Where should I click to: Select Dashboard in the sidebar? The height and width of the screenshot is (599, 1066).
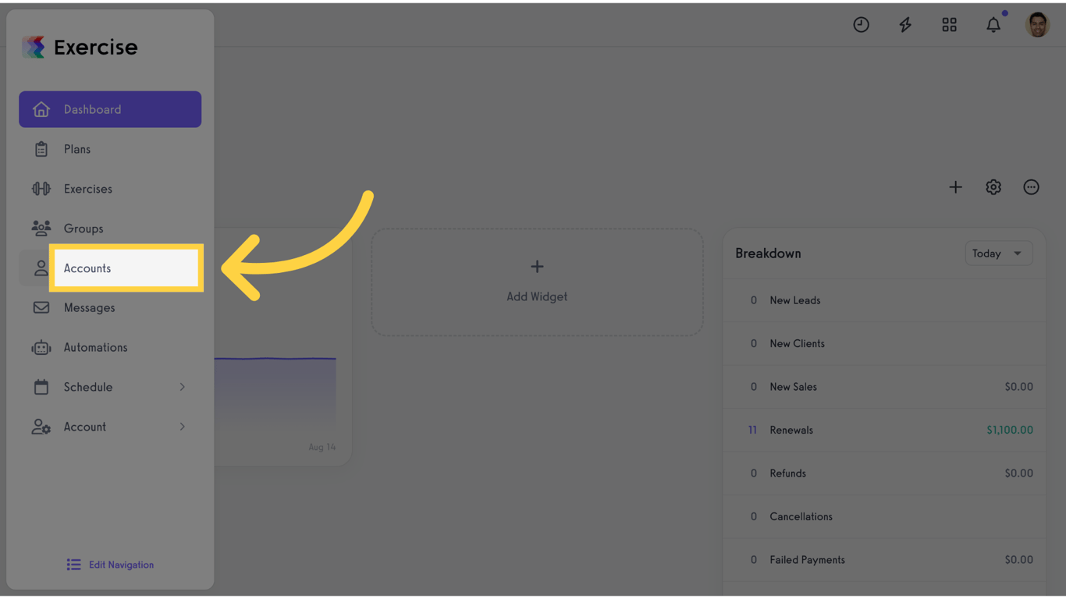click(110, 109)
